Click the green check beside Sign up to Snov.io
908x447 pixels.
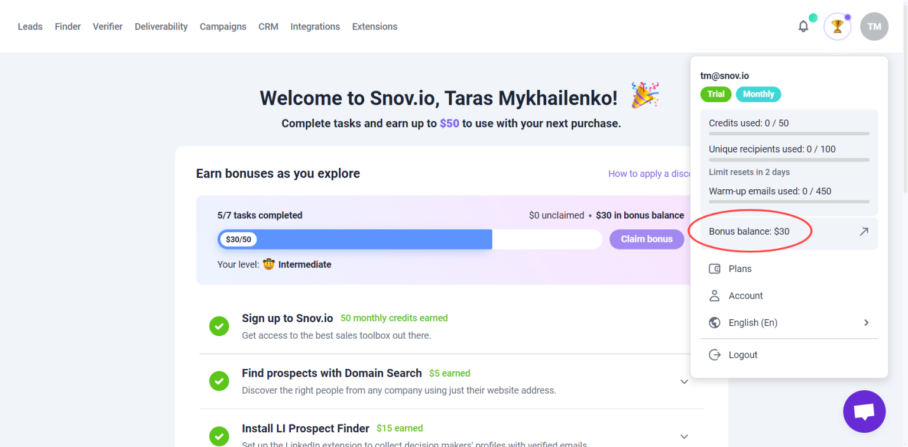(x=219, y=326)
